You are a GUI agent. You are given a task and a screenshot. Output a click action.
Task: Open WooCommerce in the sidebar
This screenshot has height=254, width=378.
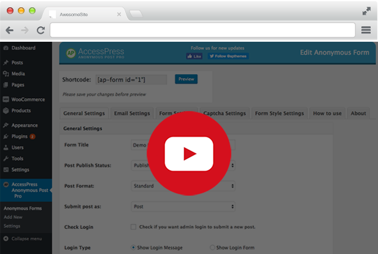click(28, 99)
